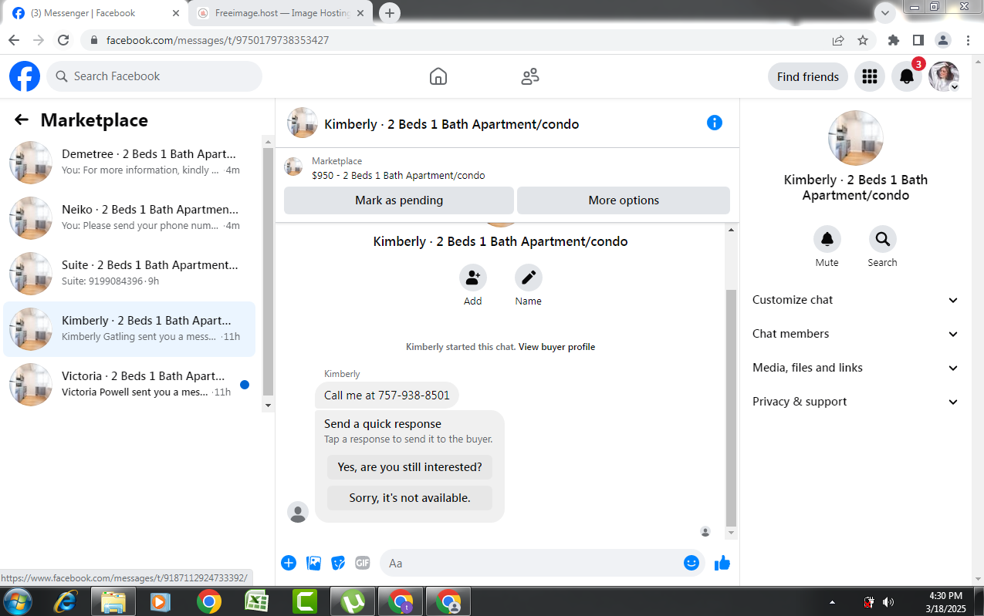Click the Find friends button
984x616 pixels.
click(808, 76)
